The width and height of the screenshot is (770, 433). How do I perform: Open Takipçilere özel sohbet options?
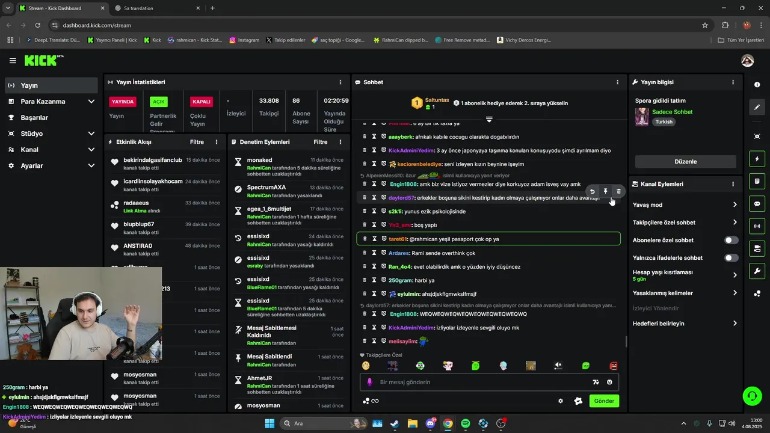pos(685,223)
